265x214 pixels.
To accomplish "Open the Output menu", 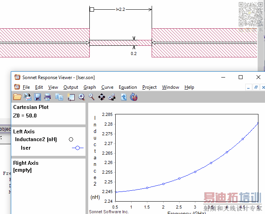I will tap(71, 87).
